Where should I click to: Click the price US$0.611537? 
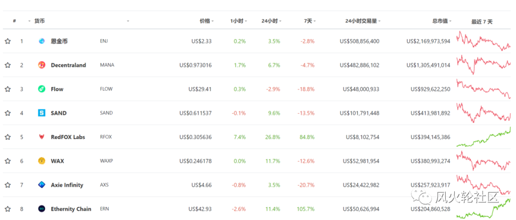pyautogui.click(x=195, y=113)
